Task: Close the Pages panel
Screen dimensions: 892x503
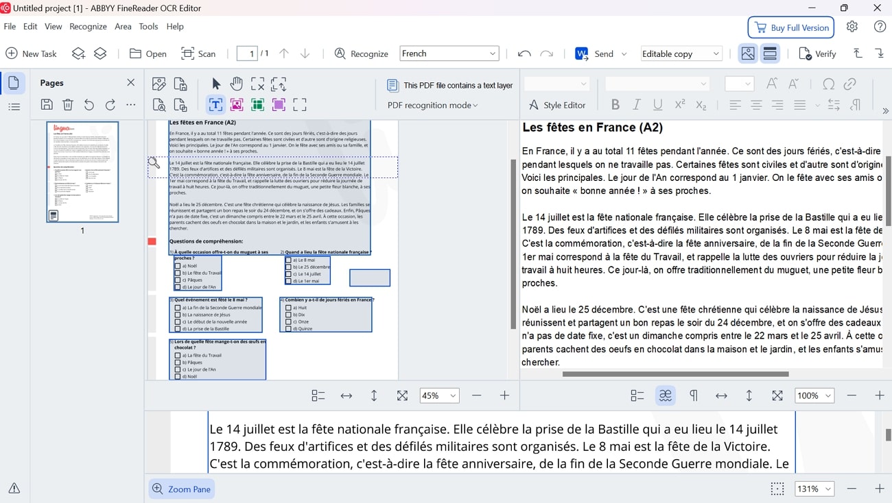Action: click(131, 83)
